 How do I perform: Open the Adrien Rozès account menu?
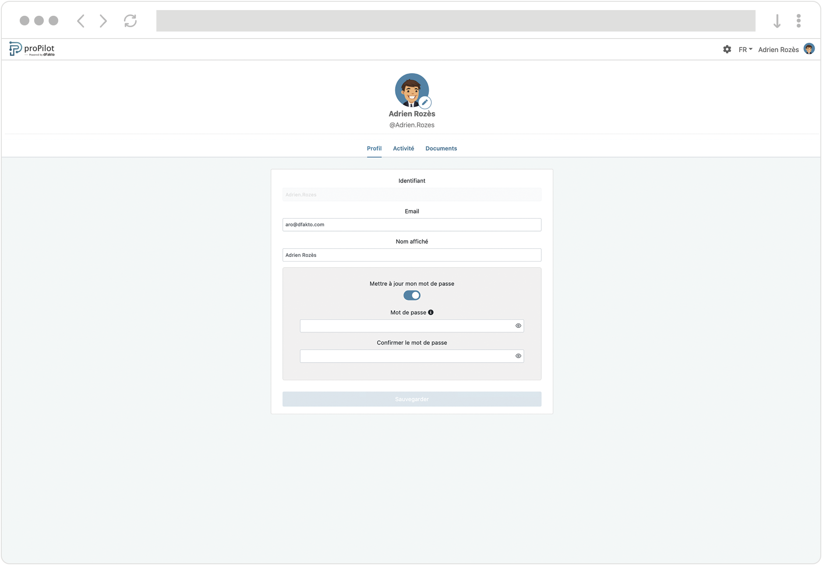tap(779, 49)
